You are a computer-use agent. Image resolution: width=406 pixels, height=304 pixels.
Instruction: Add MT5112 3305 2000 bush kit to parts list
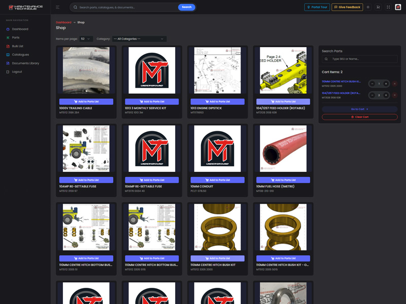[218, 258]
